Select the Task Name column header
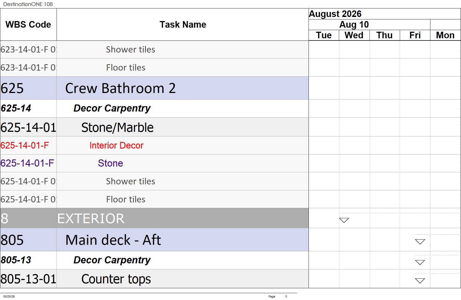 pyautogui.click(x=183, y=25)
